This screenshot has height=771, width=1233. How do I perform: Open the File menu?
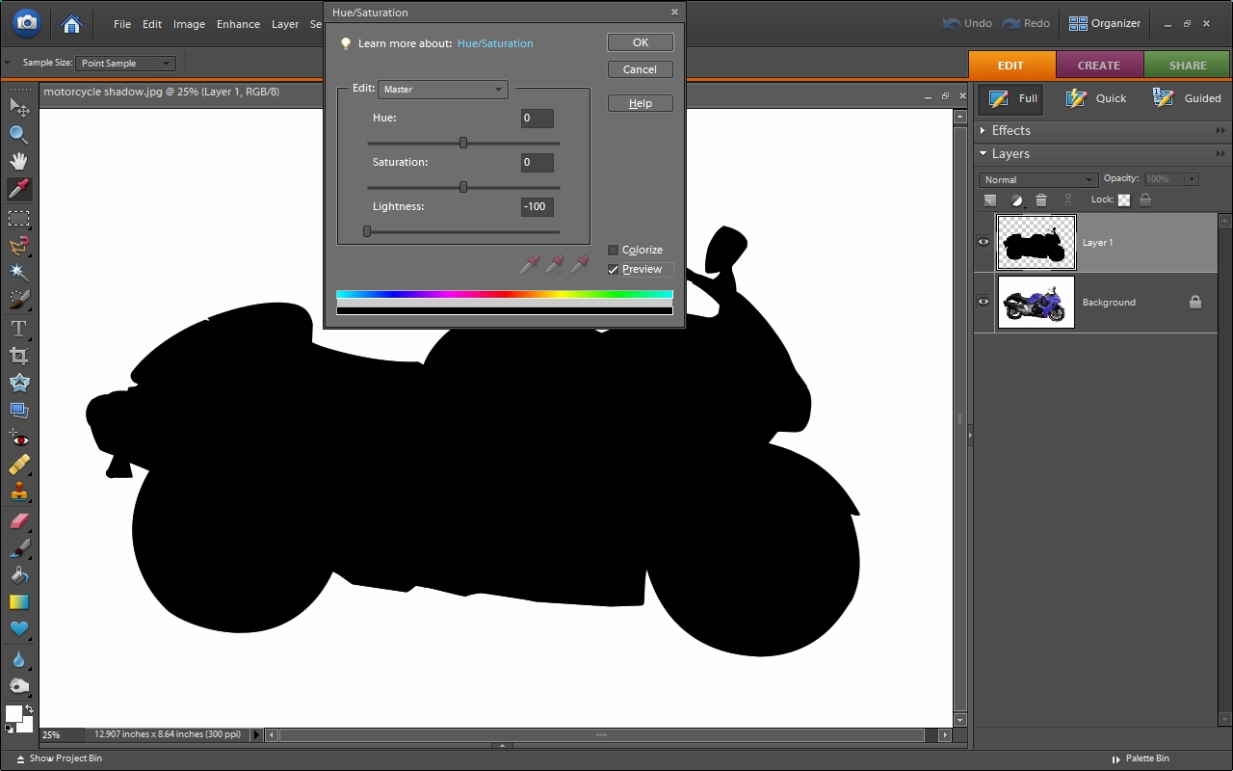pyautogui.click(x=122, y=24)
